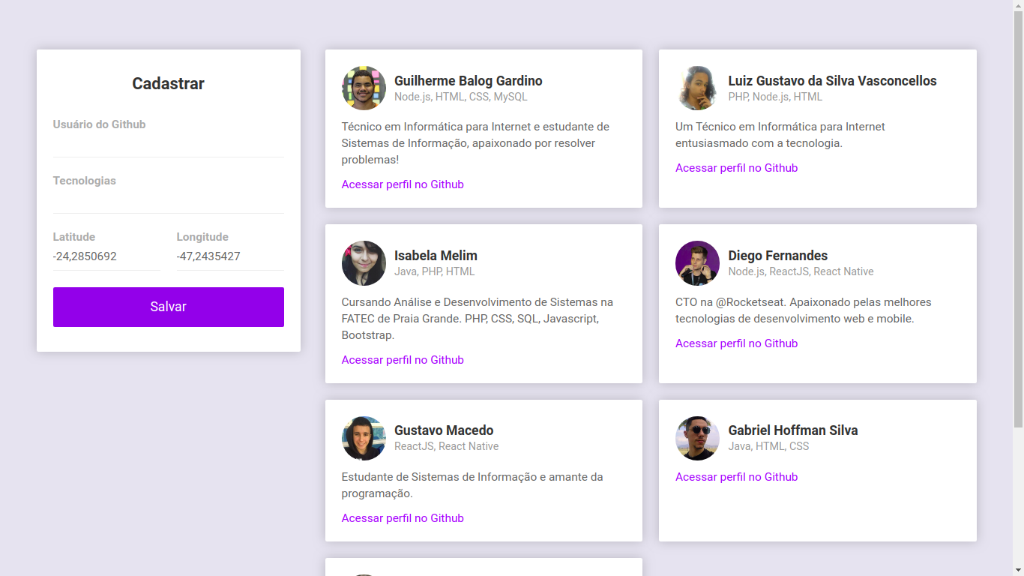
Task: Click the name Guilherme Balog Gardino
Action: [x=469, y=81]
